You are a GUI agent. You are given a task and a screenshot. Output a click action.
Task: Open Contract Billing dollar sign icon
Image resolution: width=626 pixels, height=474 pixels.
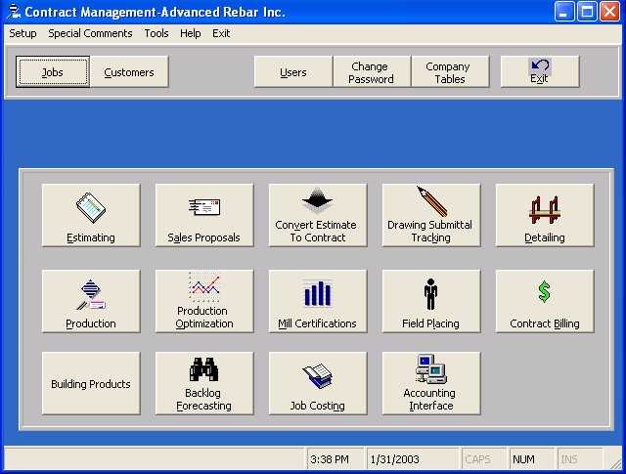[x=544, y=291]
